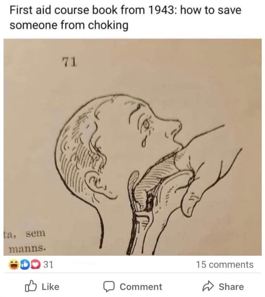Viewport: 265px width, 297px height.
Task: Open the 15 comments link
Action: click(224, 265)
